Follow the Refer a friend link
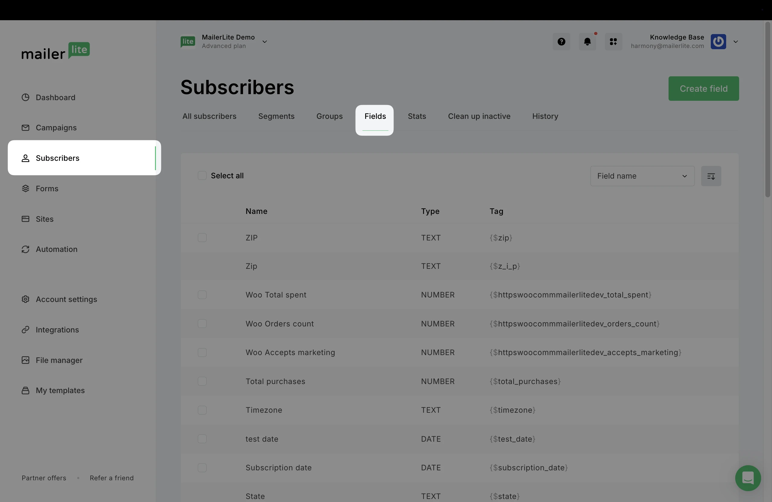Image resolution: width=772 pixels, height=502 pixels. click(112, 478)
